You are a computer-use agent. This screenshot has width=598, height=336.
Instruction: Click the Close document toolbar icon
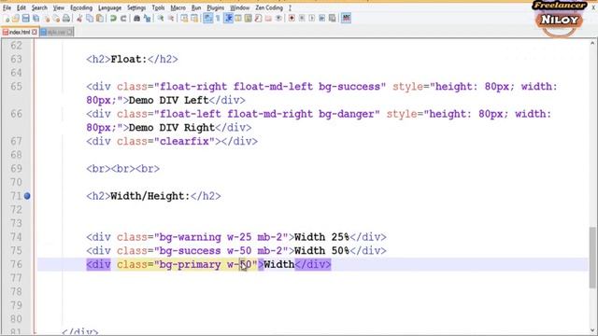pos(46,19)
